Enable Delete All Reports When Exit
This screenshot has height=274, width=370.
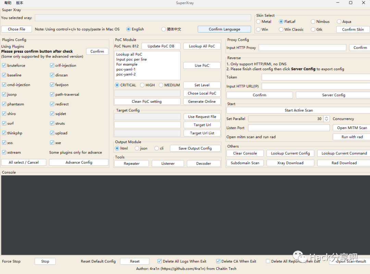pyautogui.click(x=268, y=261)
